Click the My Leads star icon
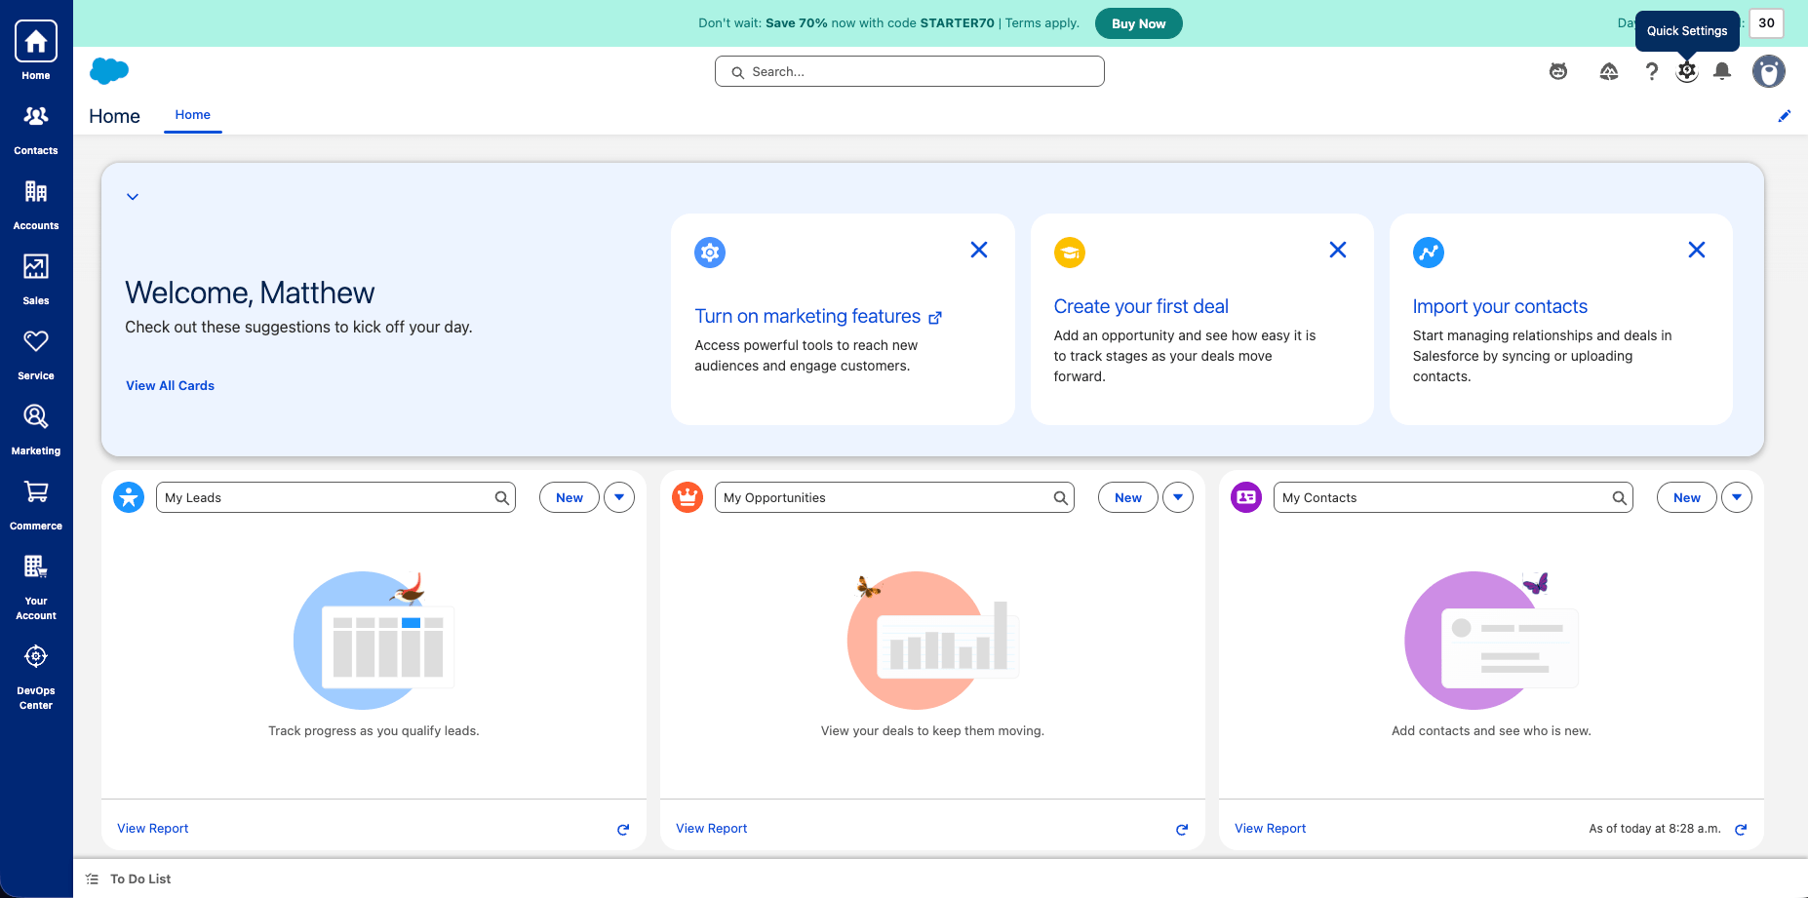 point(129,497)
